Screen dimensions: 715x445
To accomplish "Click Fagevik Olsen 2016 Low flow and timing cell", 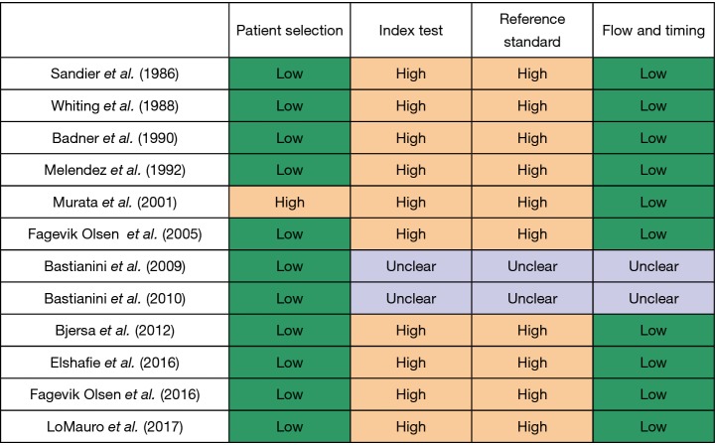I will point(653,394).
